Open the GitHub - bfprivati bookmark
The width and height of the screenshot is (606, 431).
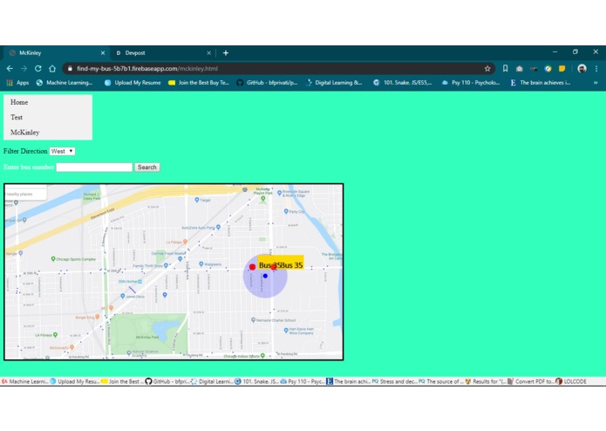267,83
